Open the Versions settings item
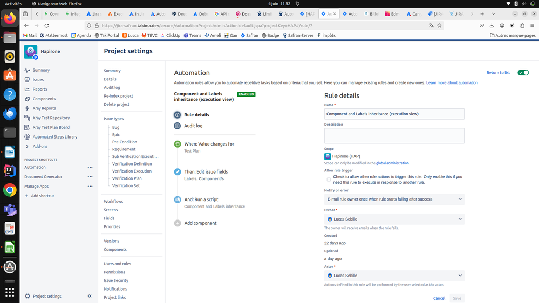This screenshot has height=303, width=539. (111, 241)
